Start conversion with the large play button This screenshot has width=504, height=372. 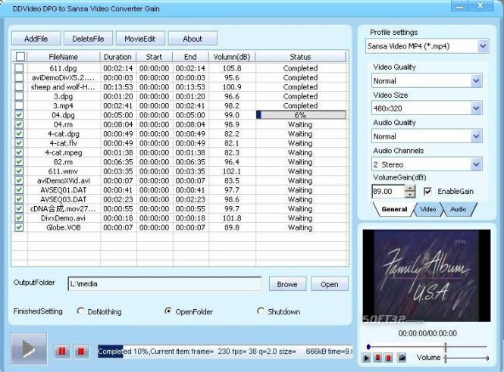pyautogui.click(x=29, y=349)
